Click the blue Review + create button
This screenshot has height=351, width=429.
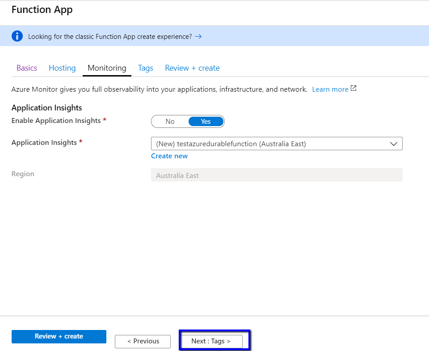pos(59,336)
